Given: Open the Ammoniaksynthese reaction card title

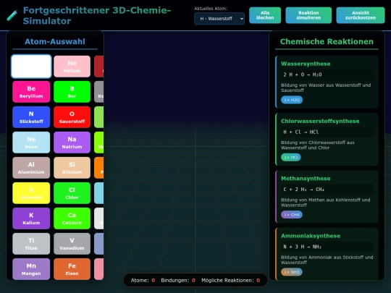Looking at the screenshot, I should click(x=311, y=236).
